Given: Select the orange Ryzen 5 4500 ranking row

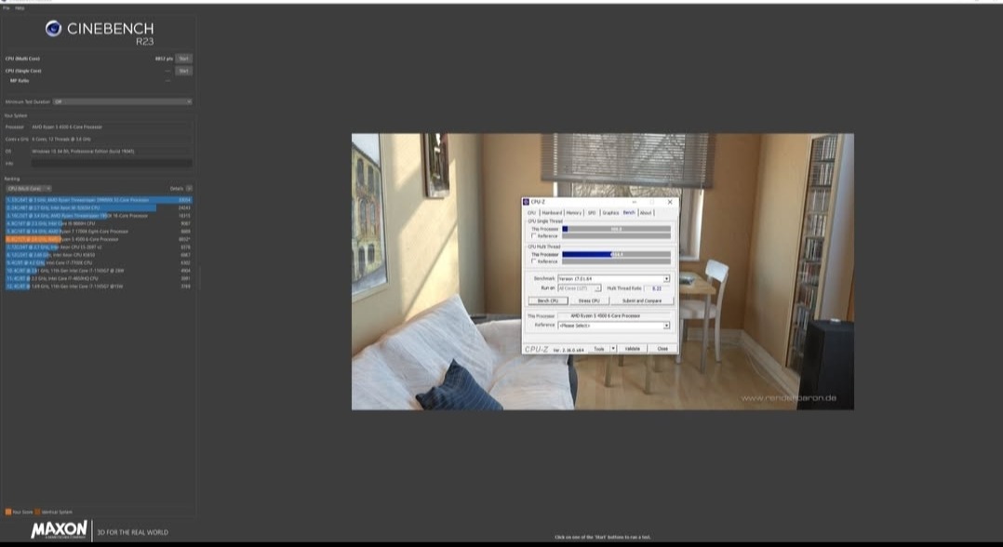Looking at the screenshot, I should [99, 239].
